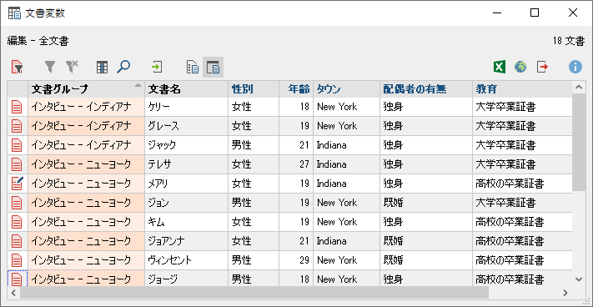Image resolution: width=593 pixels, height=307 pixels.
Task: Sort by the 文書グループ column header
Action: 86,89
